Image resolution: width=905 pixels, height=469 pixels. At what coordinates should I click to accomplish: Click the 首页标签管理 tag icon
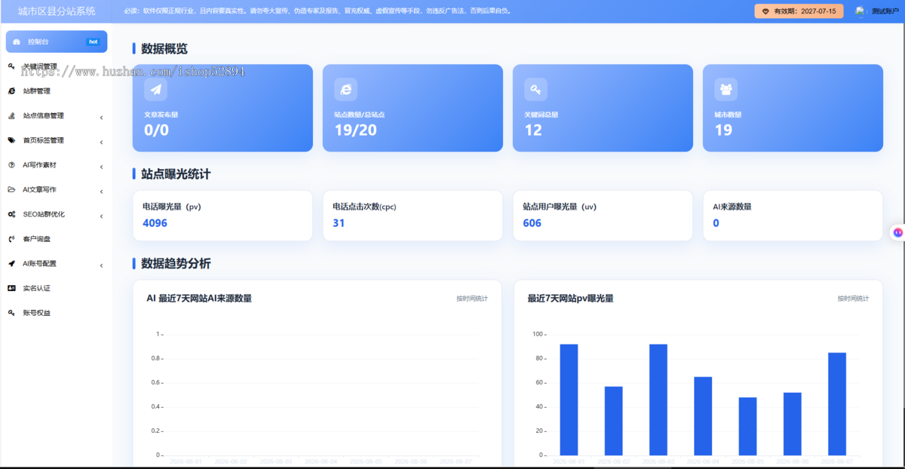click(x=11, y=140)
